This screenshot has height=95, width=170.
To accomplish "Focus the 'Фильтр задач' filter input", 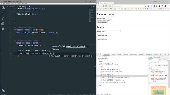I will pyautogui.click(x=113, y=31).
